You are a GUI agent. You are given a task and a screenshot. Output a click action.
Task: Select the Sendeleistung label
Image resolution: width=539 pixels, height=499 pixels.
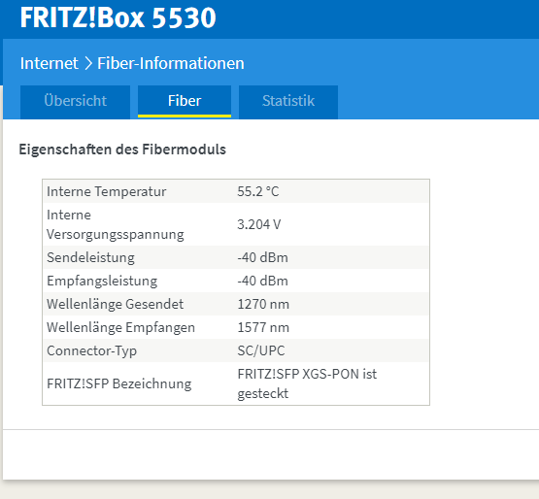pyautogui.click(x=90, y=257)
